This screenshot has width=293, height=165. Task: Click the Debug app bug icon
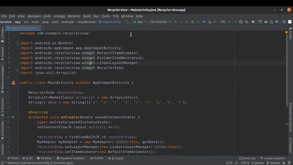[x=192, y=22]
